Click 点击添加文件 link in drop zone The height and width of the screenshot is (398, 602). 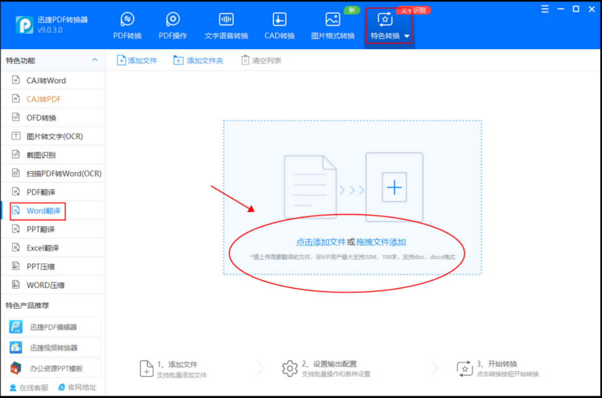[x=321, y=242]
